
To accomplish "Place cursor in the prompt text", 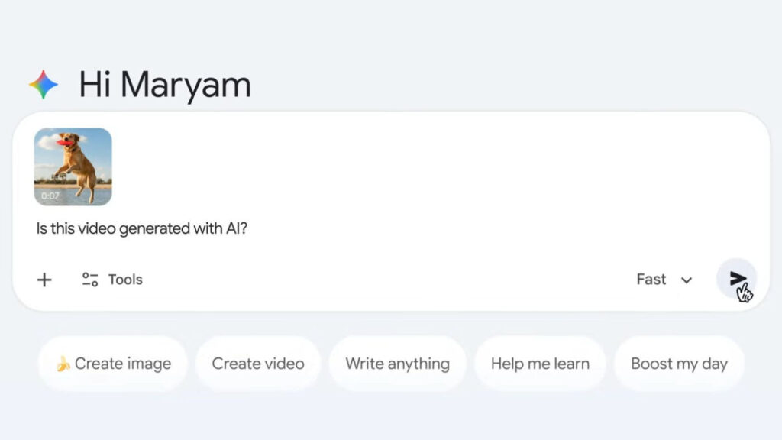I will 142,228.
